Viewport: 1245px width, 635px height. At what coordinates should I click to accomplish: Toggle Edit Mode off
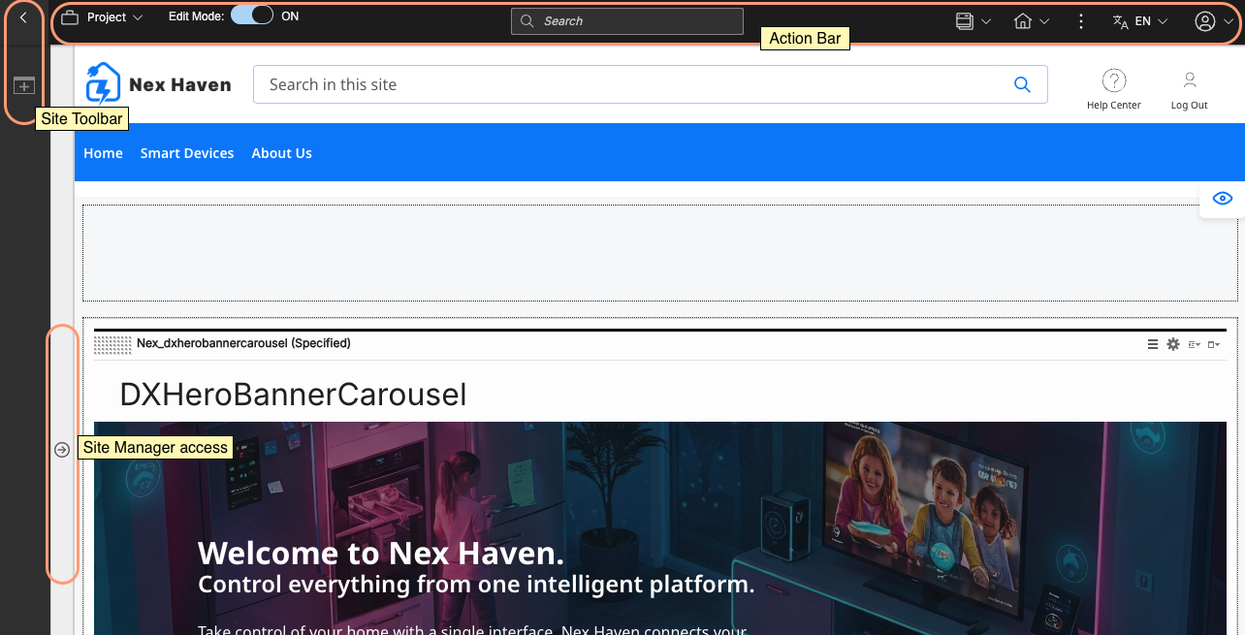point(251,16)
